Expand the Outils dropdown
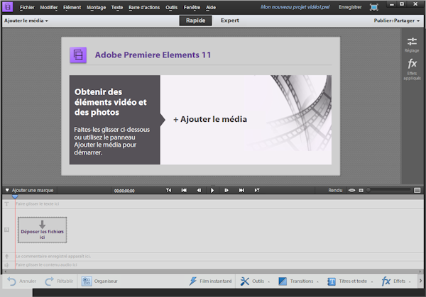This screenshot has height=297, width=426. click(255, 281)
